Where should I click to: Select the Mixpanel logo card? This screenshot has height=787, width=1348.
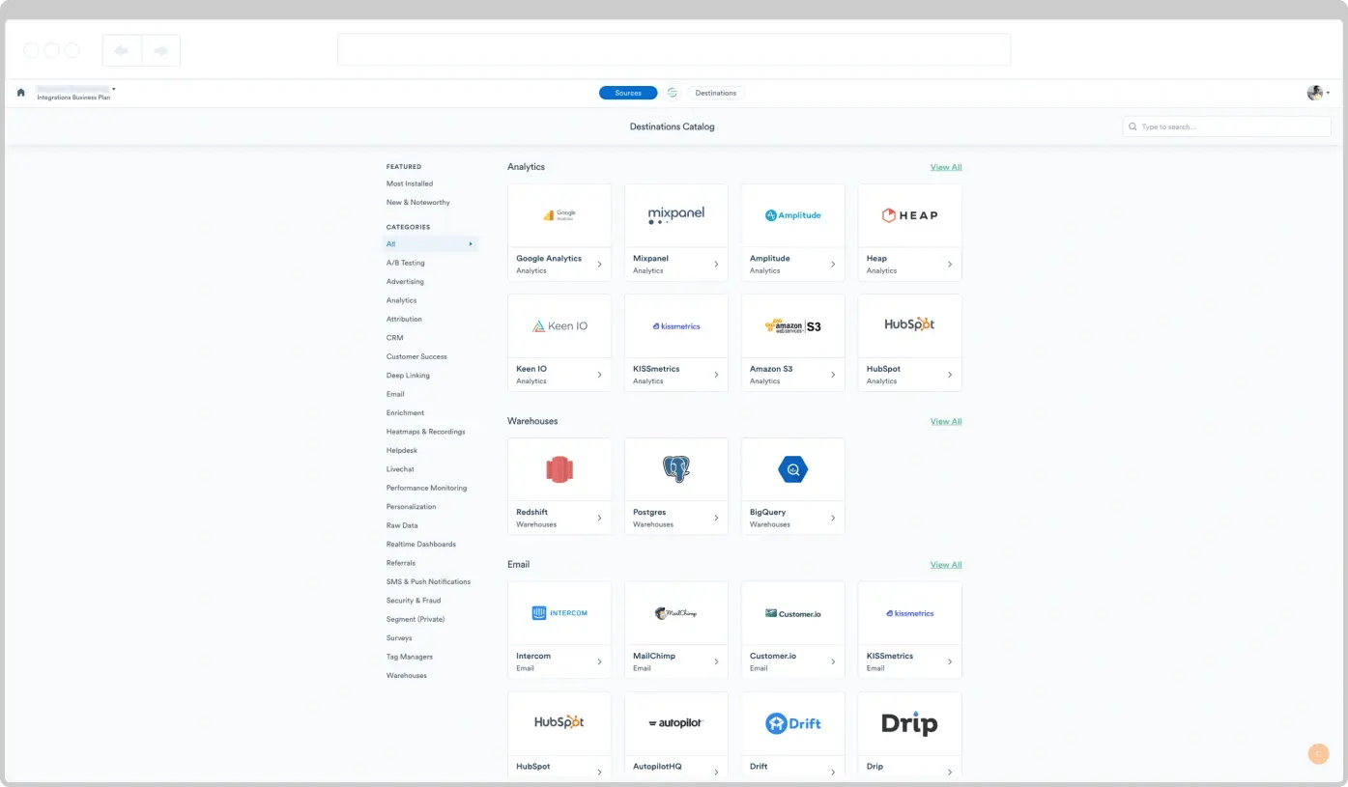[x=676, y=215]
